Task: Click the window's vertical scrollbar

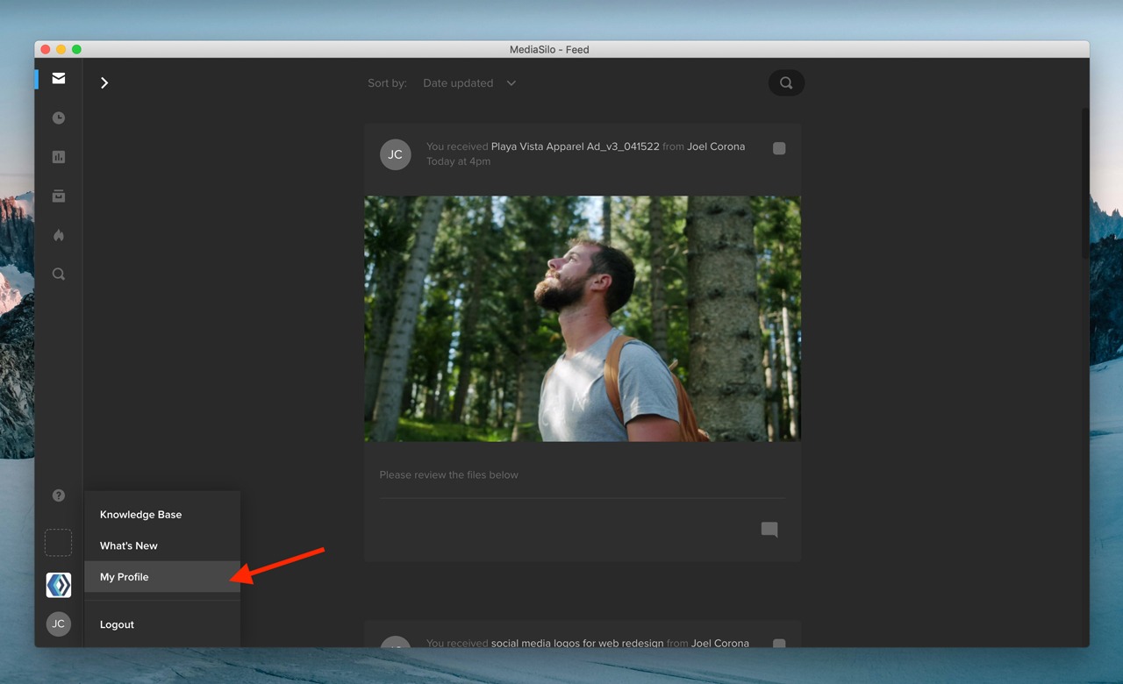Action: pos(1084,184)
